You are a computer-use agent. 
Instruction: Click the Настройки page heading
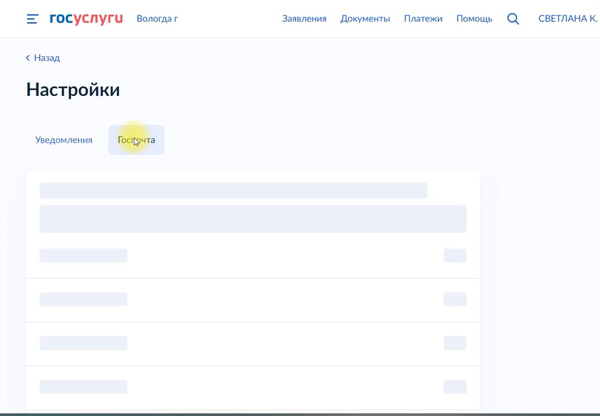click(73, 90)
